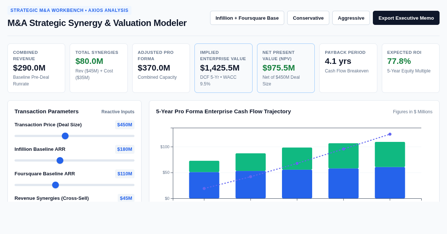Image resolution: width=447 pixels, height=234 pixels.
Task: Click the fifth year's blue bar segment
Action: coord(390,183)
